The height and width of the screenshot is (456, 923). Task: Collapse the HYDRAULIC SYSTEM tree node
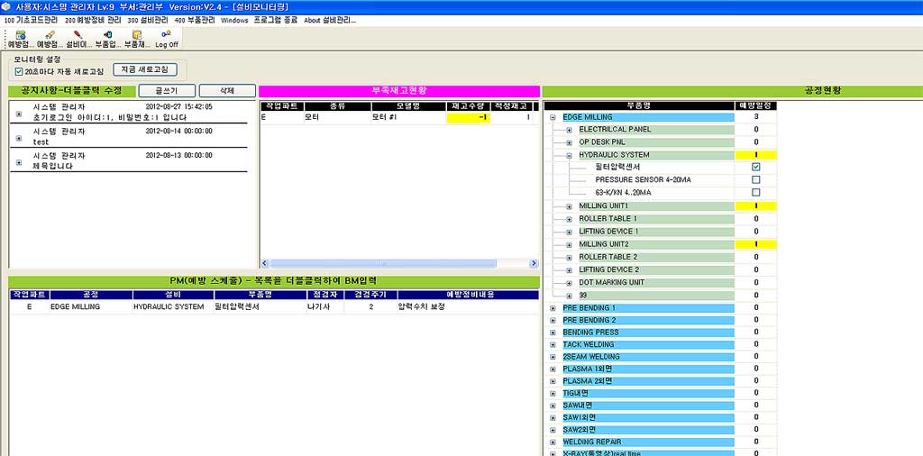coord(569,155)
